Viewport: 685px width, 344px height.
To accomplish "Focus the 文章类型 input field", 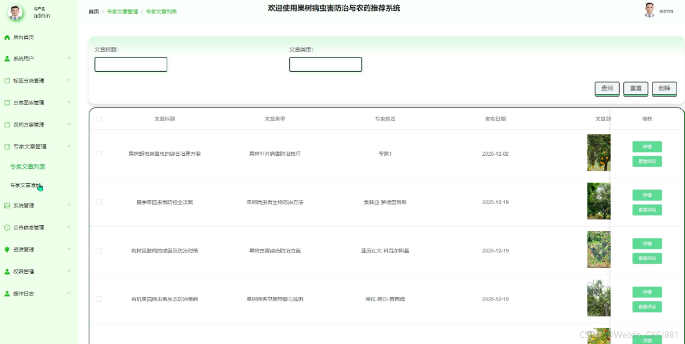I will 326,65.
